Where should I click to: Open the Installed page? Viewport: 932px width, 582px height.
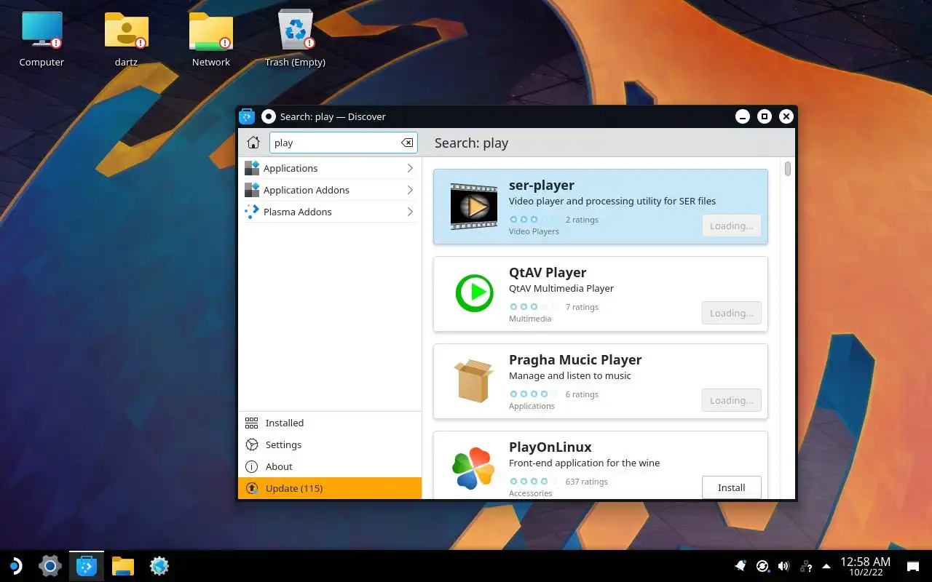330,423
